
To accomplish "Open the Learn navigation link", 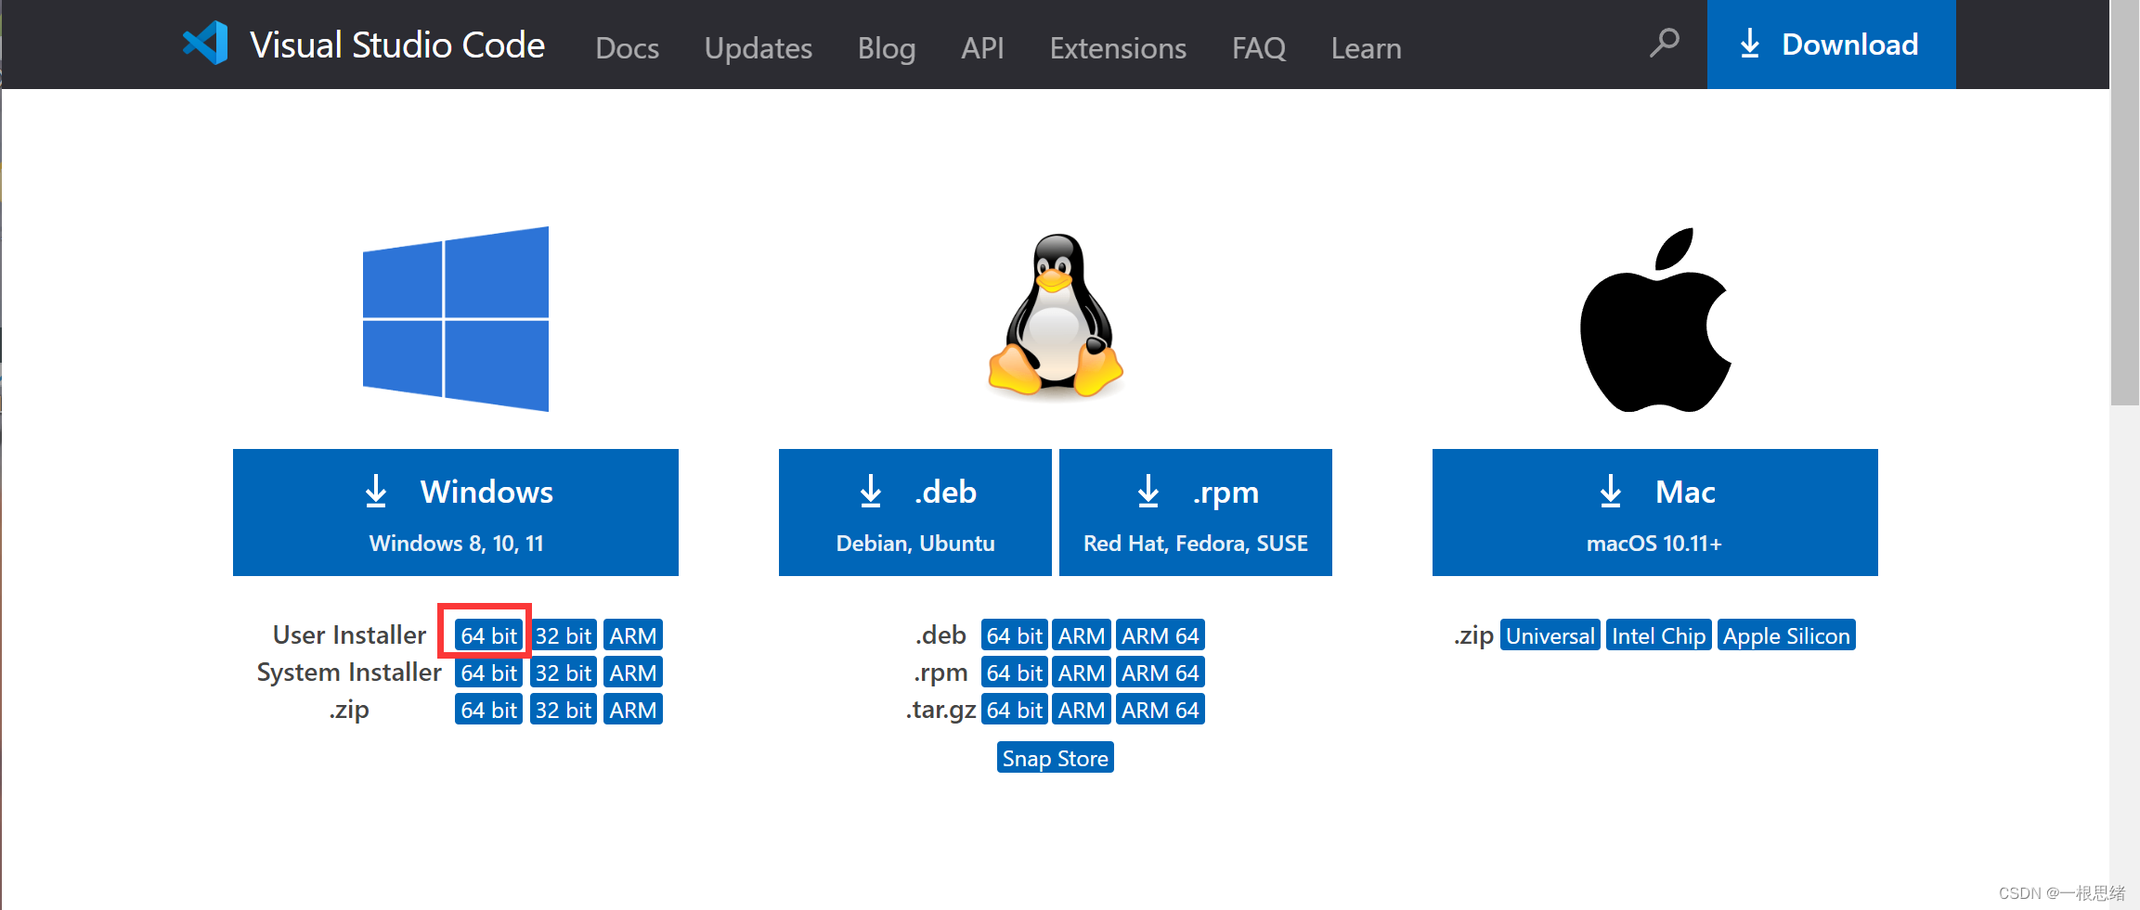I will coord(1367,48).
